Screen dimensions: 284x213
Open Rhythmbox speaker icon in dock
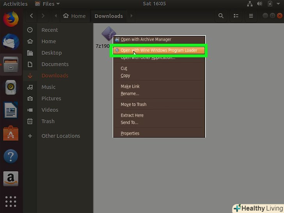[x=11, y=87]
